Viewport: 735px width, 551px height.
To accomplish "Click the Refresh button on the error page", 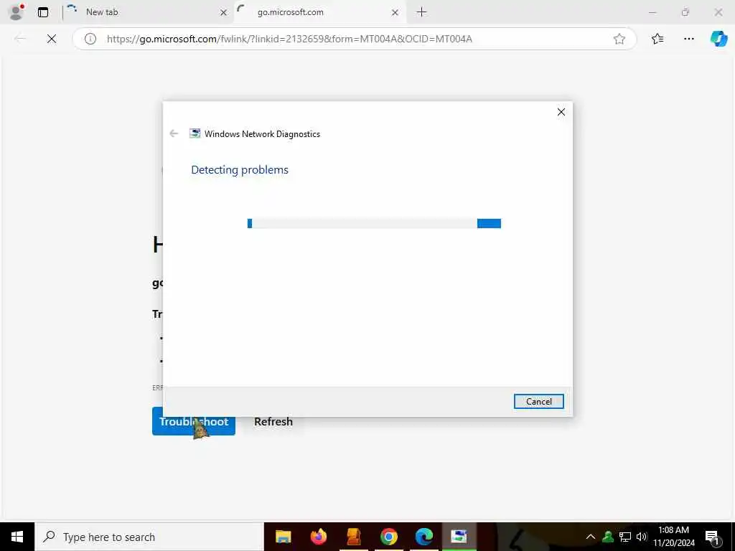I will pos(273,421).
